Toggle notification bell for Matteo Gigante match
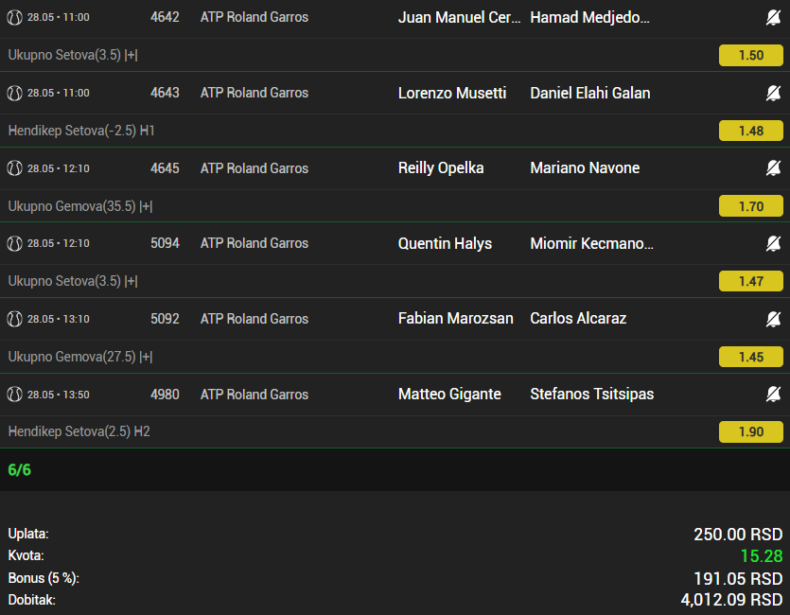 [773, 394]
